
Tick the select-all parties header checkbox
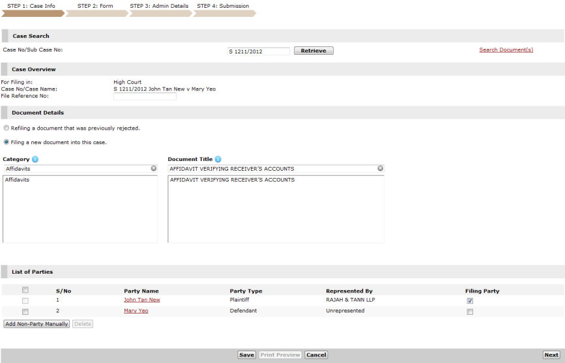[25, 290]
